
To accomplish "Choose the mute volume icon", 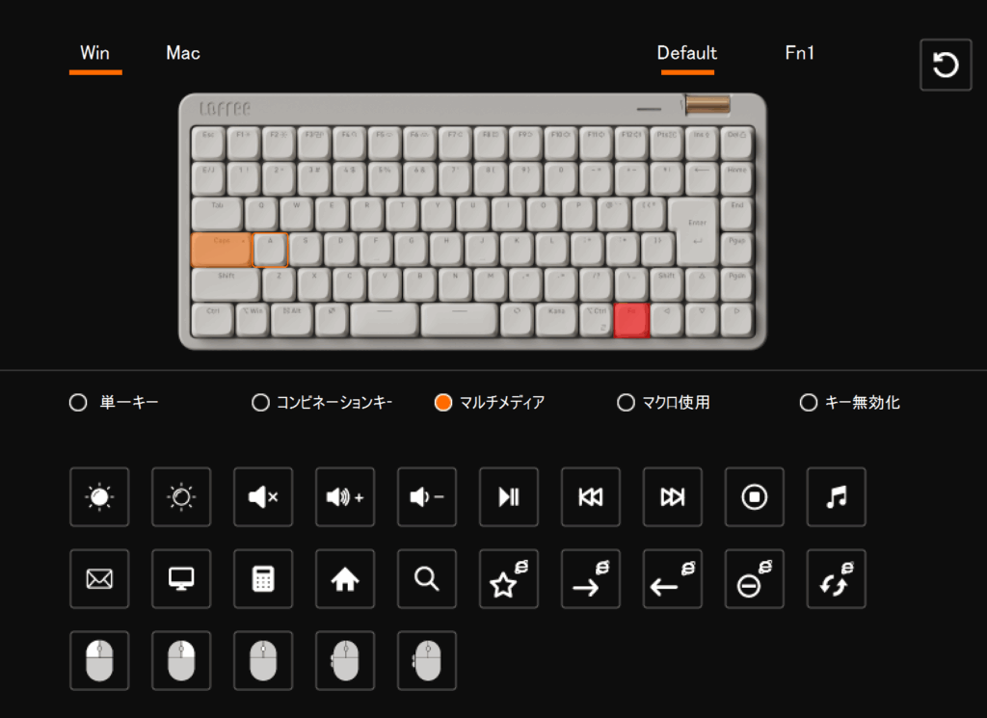I will [263, 497].
